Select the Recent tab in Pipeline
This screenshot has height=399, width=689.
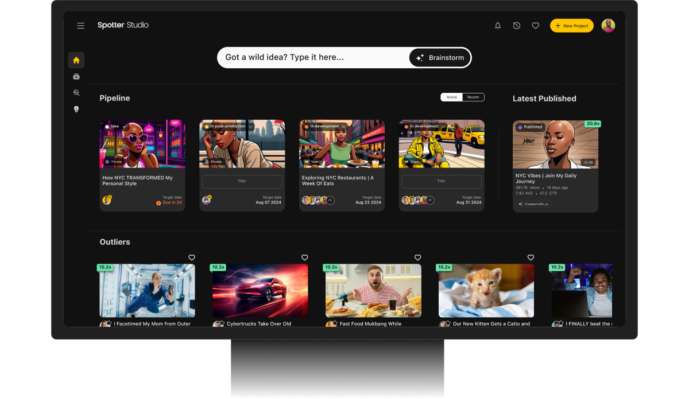point(474,97)
